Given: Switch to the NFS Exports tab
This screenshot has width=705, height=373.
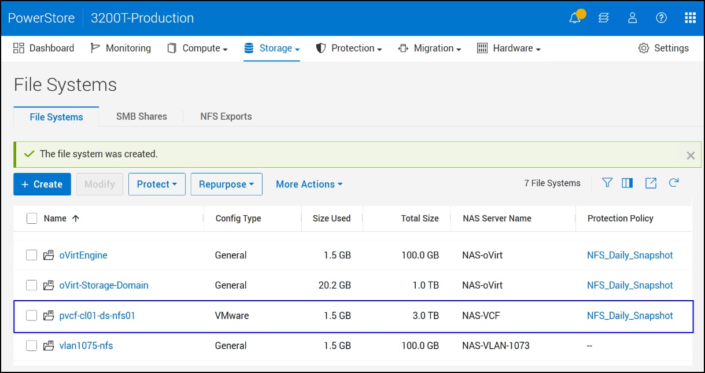Looking at the screenshot, I should pyautogui.click(x=226, y=116).
